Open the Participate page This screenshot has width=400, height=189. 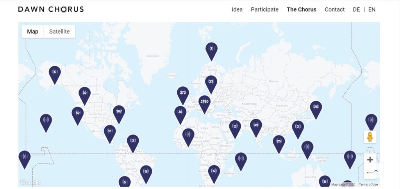click(x=264, y=10)
